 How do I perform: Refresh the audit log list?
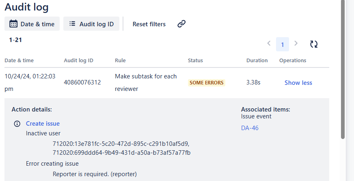pos(314,44)
